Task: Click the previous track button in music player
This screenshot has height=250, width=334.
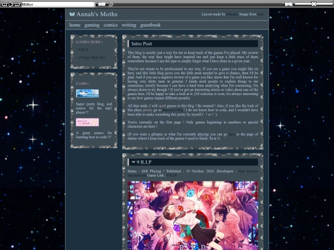Action: pos(4,4)
